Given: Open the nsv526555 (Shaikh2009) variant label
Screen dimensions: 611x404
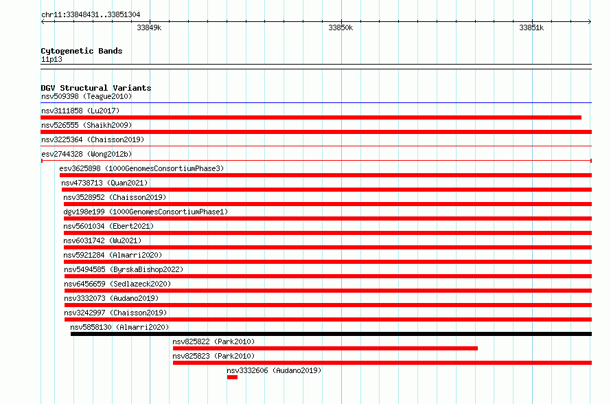Looking at the screenshot, I should [87, 125].
